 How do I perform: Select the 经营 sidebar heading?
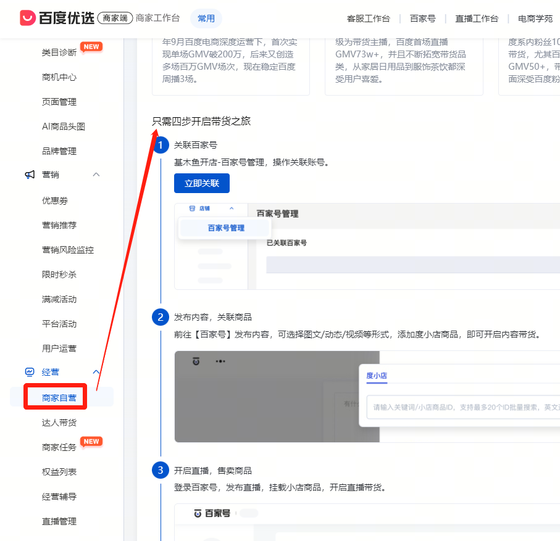tap(51, 372)
